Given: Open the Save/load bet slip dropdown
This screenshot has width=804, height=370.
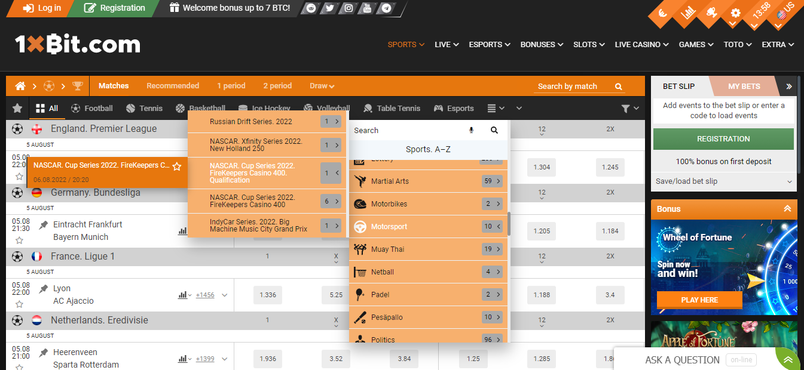Looking at the screenshot, I should [723, 181].
